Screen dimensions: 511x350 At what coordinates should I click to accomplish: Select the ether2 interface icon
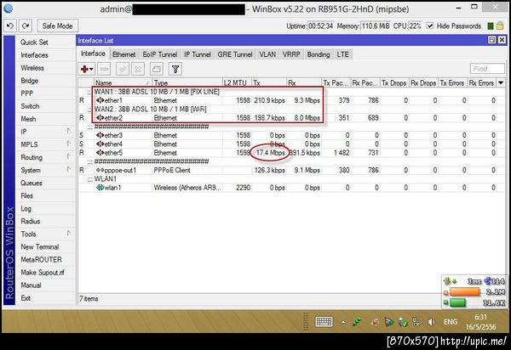[100, 117]
